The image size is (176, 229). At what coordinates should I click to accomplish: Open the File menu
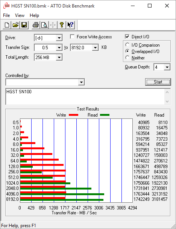(x=6, y=15)
